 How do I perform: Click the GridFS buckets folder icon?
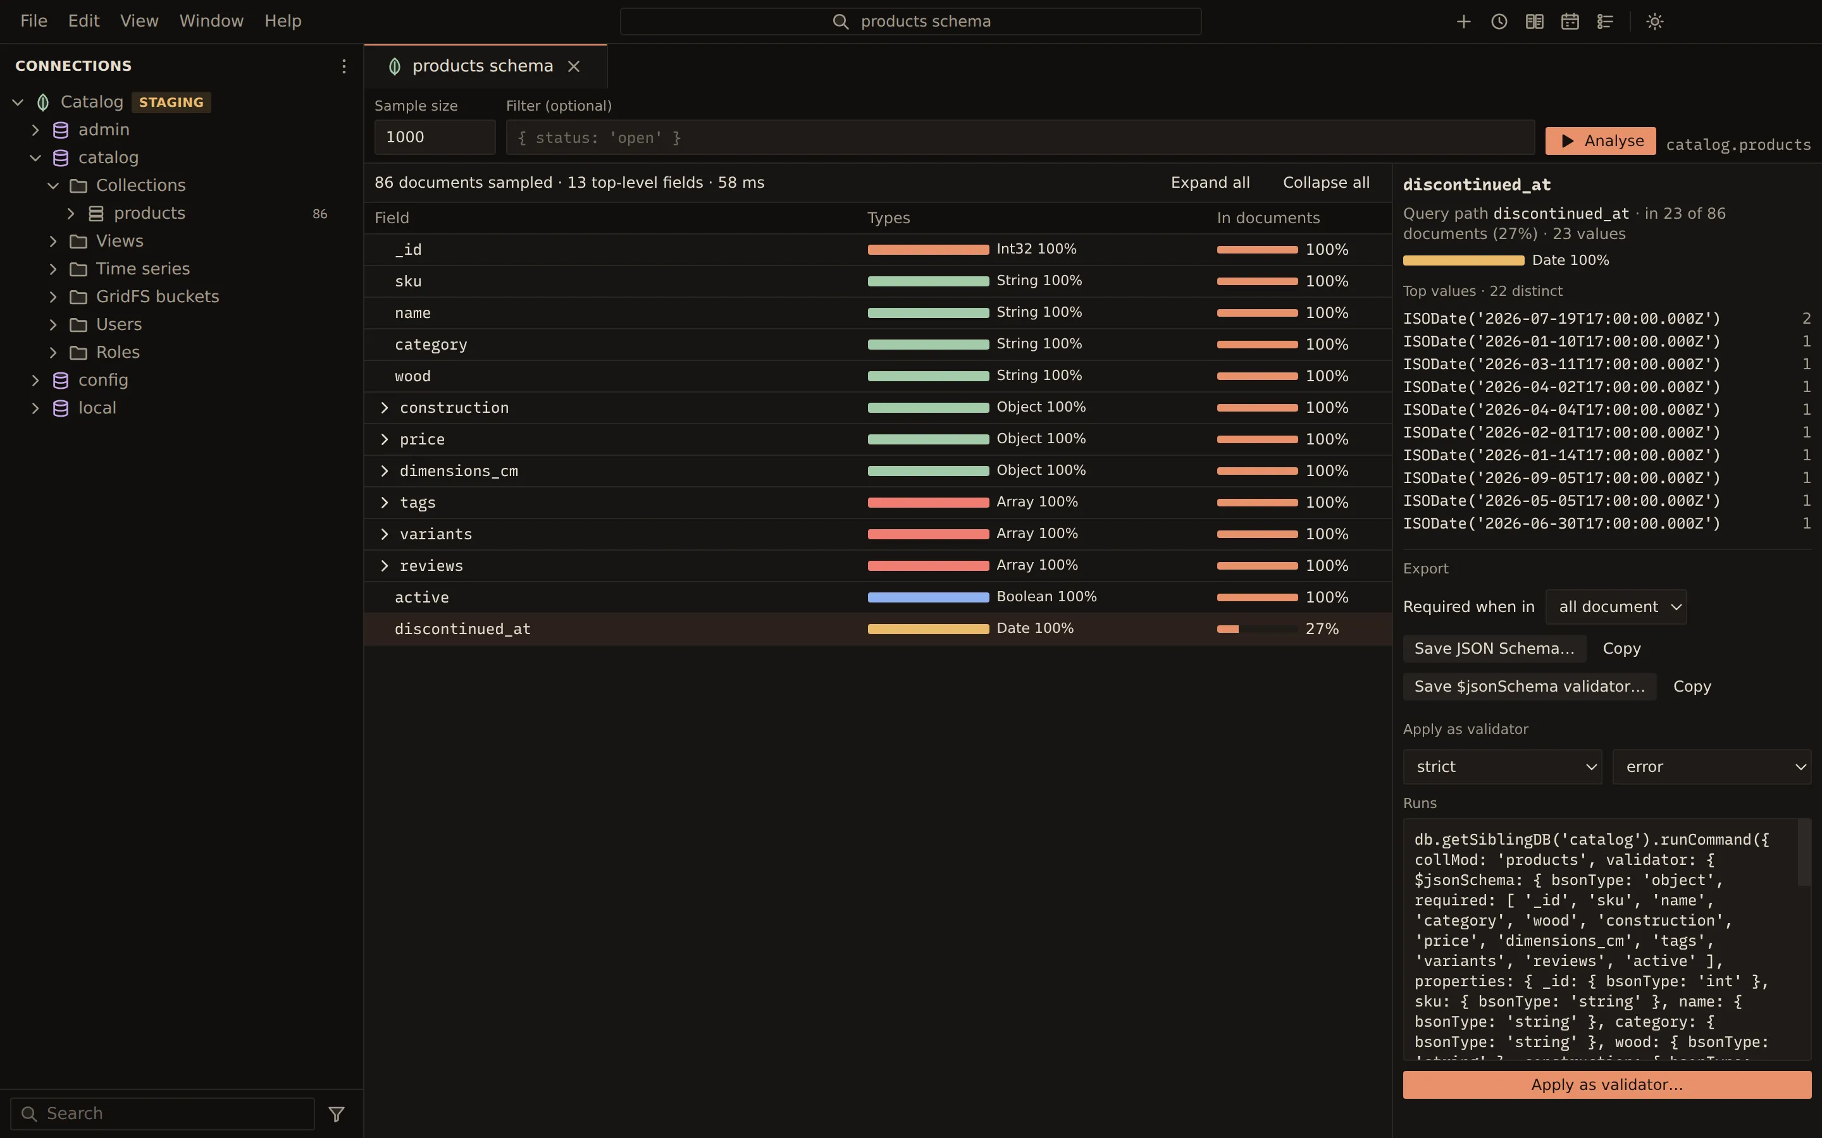click(78, 297)
